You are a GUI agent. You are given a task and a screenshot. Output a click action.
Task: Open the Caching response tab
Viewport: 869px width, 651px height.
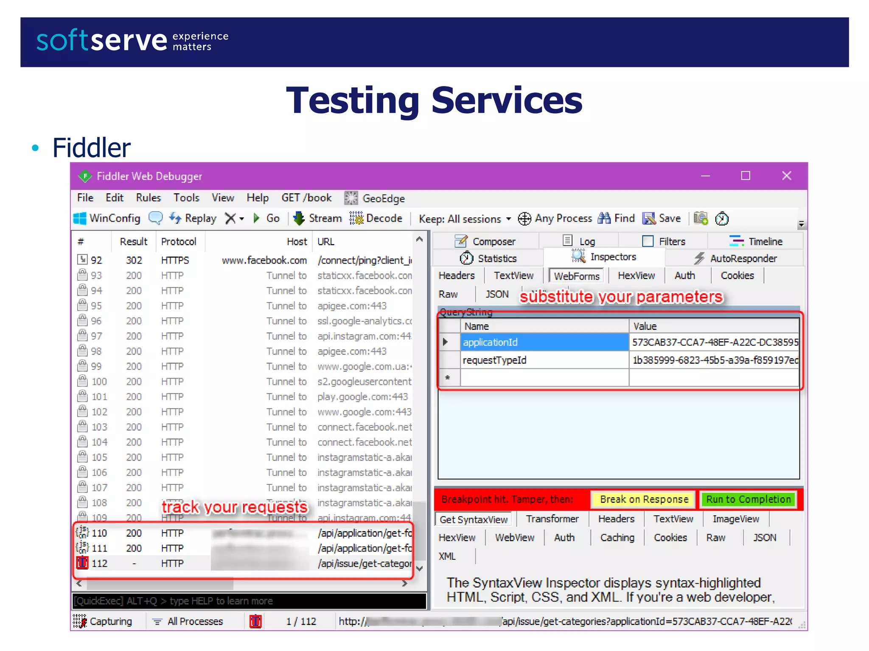tap(617, 537)
